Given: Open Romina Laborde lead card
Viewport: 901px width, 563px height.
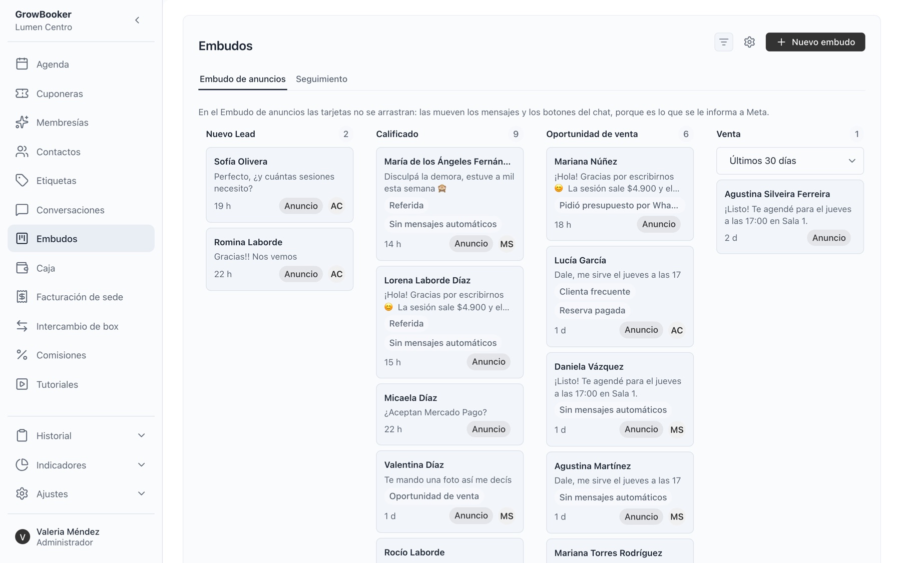Looking at the screenshot, I should 279,259.
